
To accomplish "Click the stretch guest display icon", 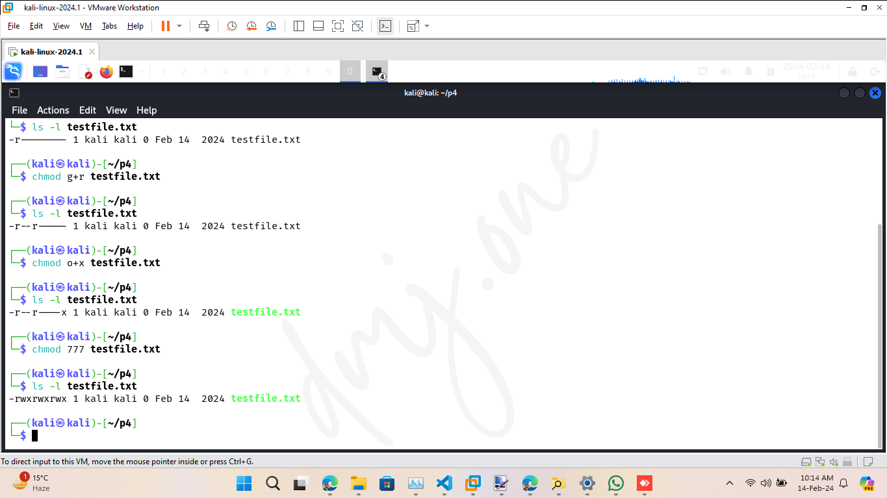I will [413, 26].
